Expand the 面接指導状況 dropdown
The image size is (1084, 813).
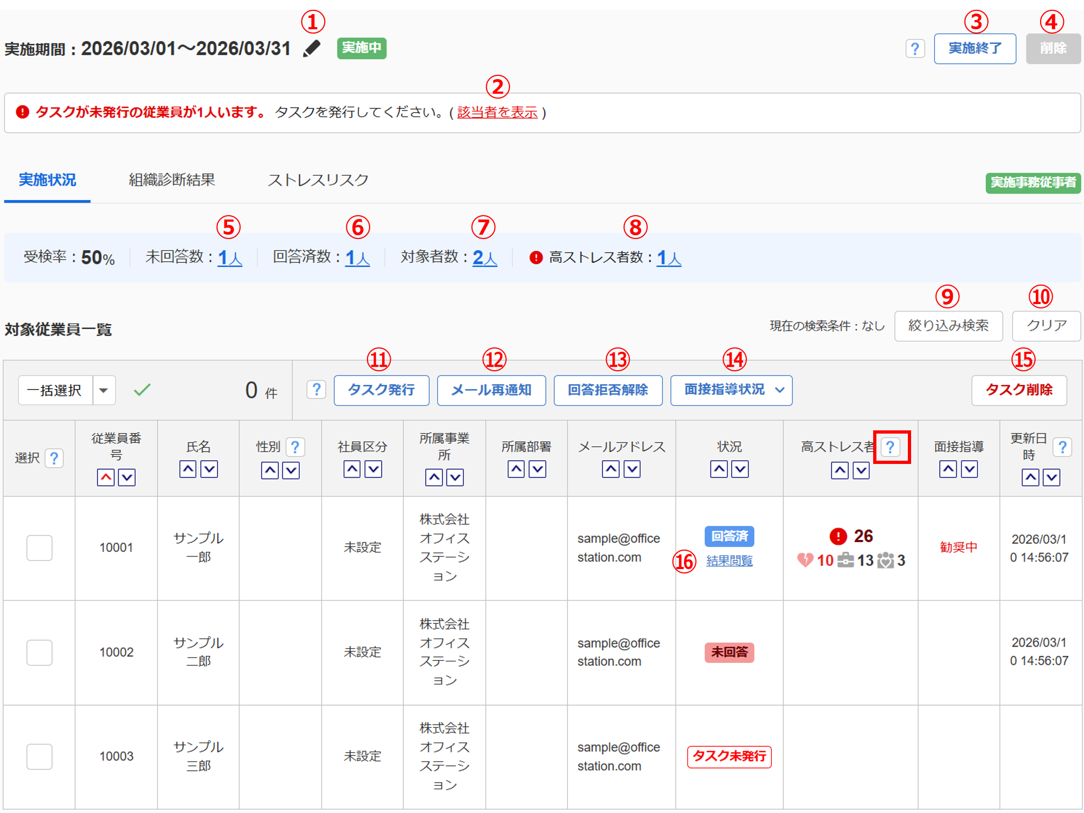(731, 390)
